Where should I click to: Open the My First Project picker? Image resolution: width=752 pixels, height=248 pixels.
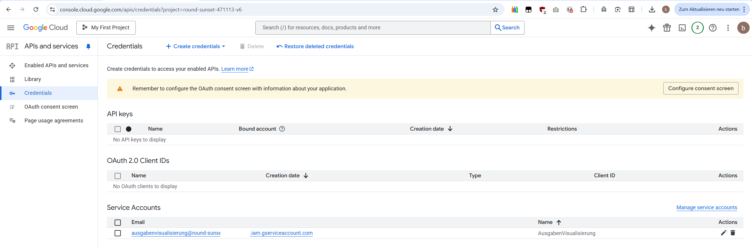click(x=106, y=28)
